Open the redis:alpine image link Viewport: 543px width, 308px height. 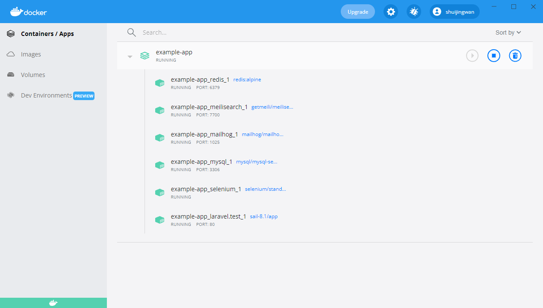coord(247,80)
